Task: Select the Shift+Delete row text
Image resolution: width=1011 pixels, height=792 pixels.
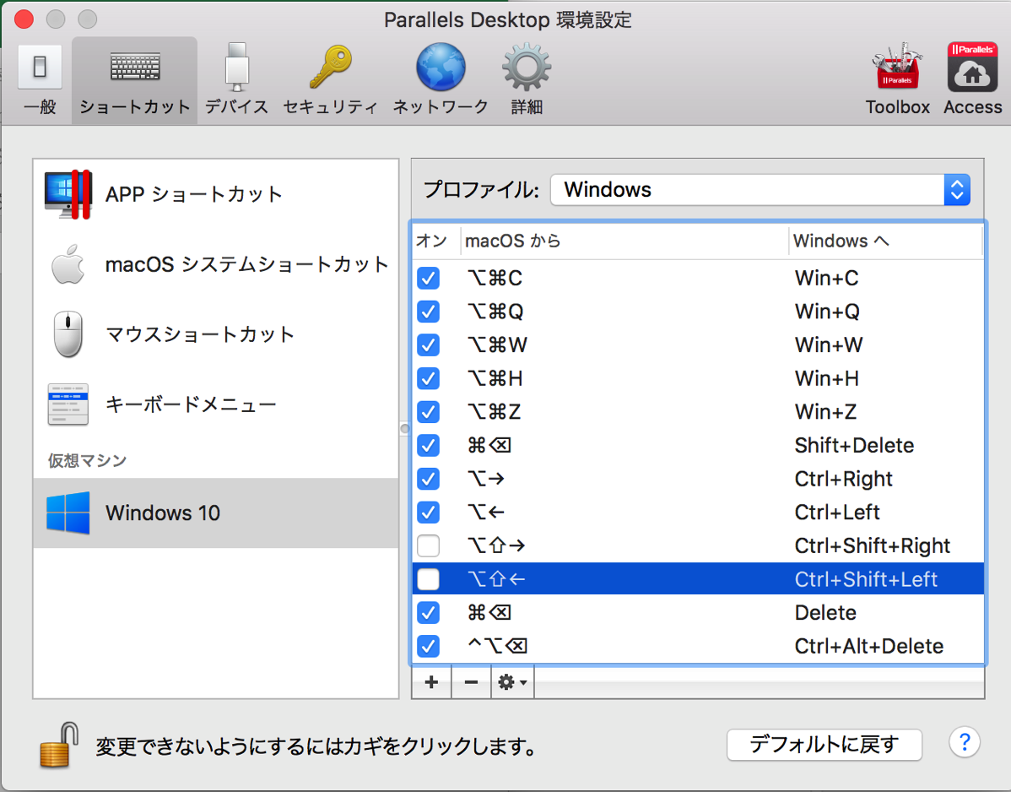Action: pyautogui.click(x=854, y=445)
